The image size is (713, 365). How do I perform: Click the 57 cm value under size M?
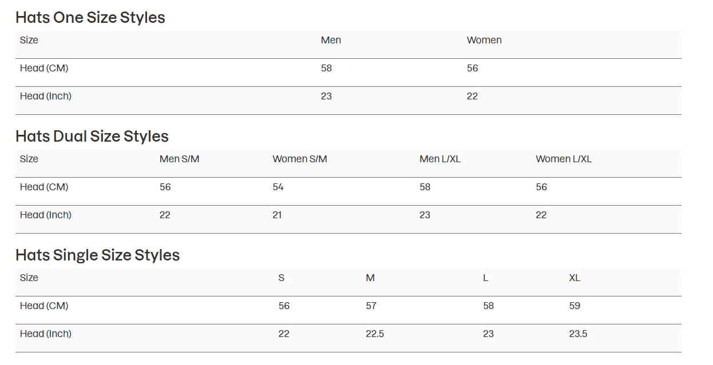pos(371,306)
